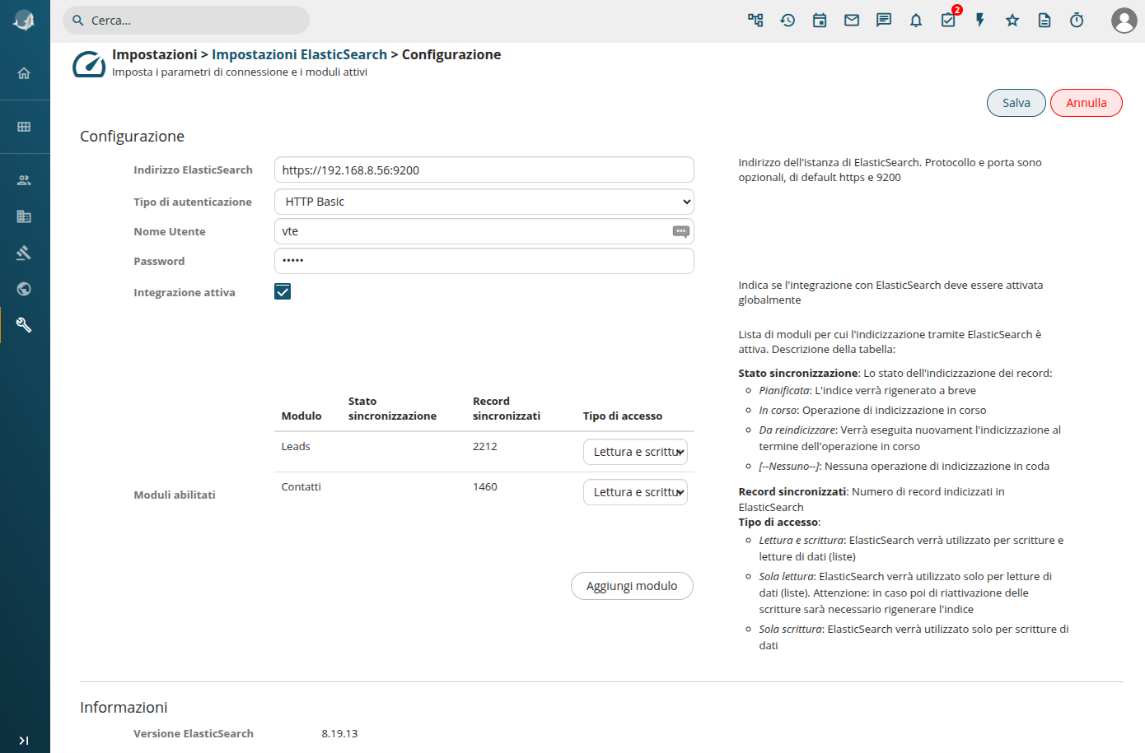This screenshot has height=753, width=1145.
Task: Open the wrench settings icon in sidebar
Action: tap(24, 325)
